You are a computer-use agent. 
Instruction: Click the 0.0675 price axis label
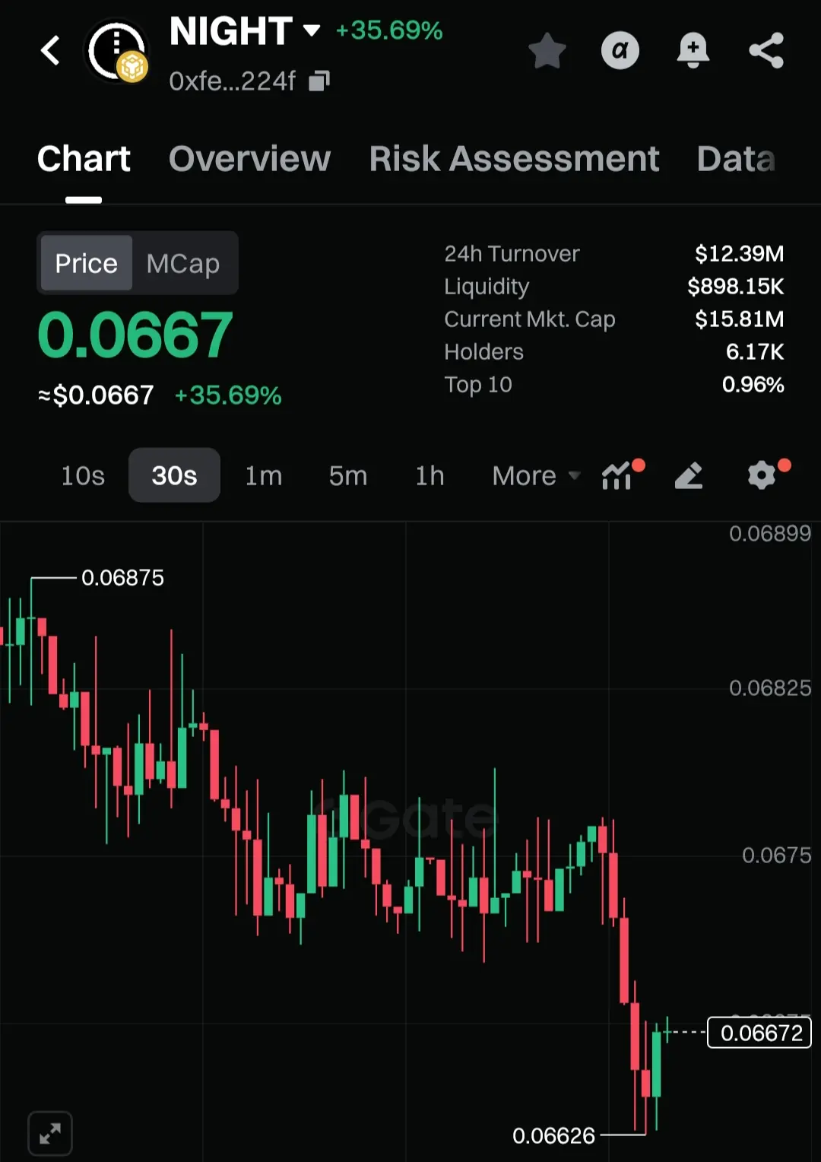pos(776,856)
